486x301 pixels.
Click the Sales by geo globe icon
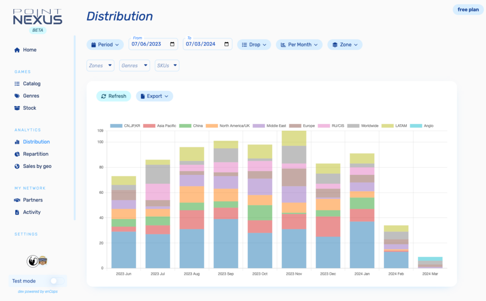tap(17, 166)
